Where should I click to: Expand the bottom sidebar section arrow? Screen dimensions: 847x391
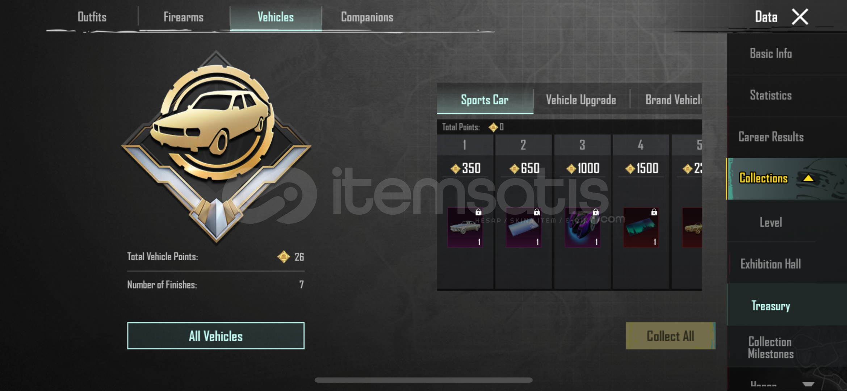[x=808, y=384]
